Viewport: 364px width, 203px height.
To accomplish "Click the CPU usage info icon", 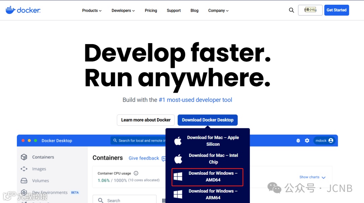I will tap(136, 173).
